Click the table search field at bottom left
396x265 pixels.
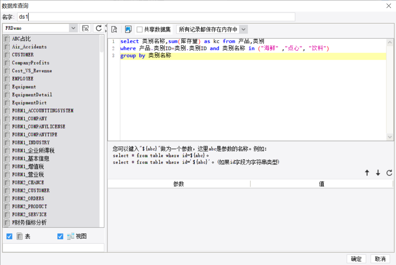click(53, 248)
